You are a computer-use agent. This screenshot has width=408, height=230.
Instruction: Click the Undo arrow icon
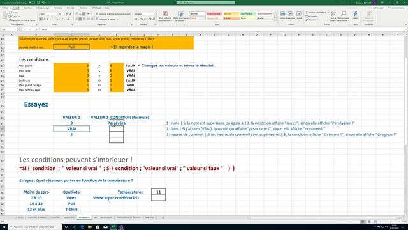pos(43,3)
